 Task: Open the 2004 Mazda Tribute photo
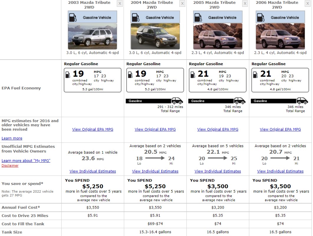click(x=155, y=36)
